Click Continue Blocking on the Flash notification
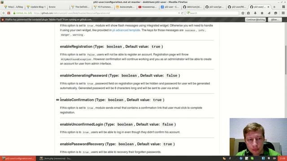 tap(255, 20)
